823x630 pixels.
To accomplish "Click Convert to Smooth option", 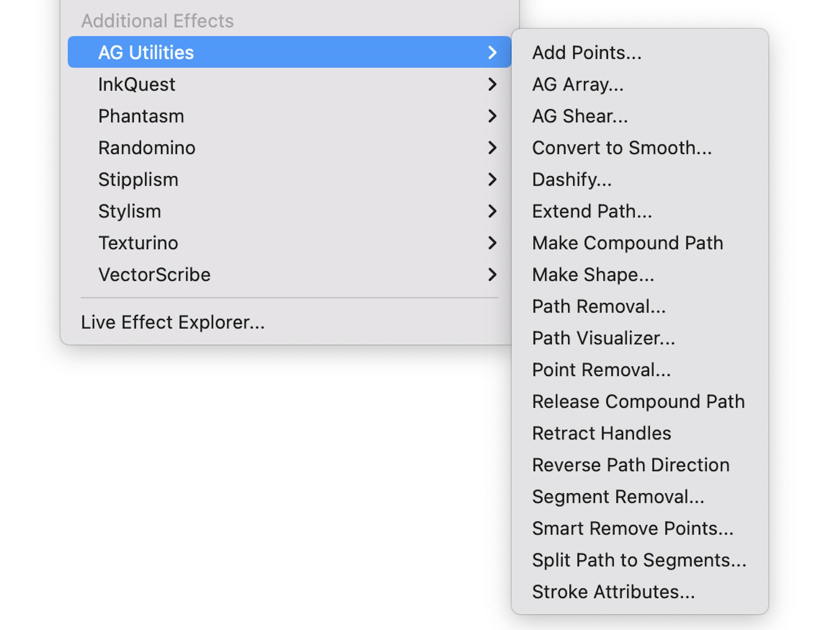I will coord(621,148).
